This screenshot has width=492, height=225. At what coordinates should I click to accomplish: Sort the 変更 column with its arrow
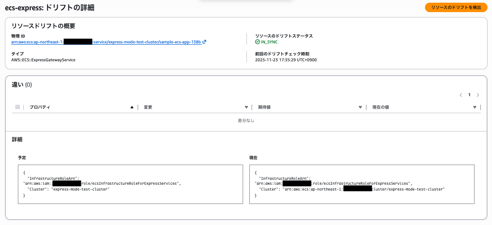[246, 107]
